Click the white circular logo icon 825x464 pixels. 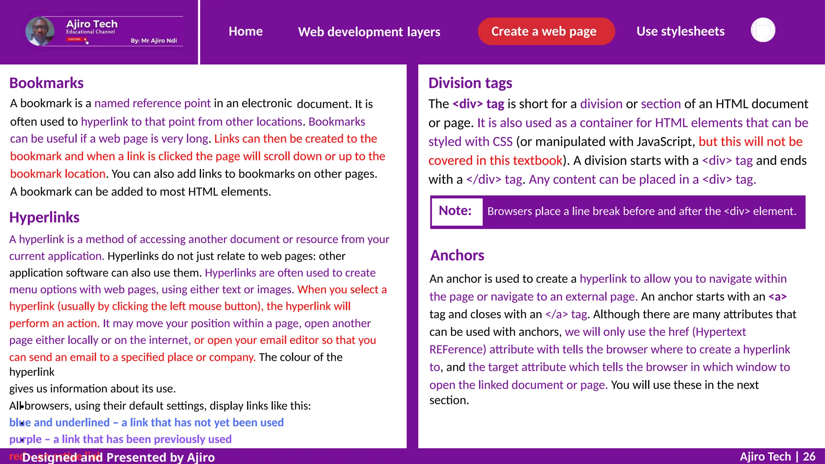click(763, 30)
